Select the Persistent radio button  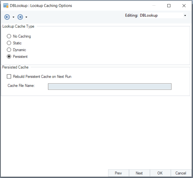pos(9,56)
